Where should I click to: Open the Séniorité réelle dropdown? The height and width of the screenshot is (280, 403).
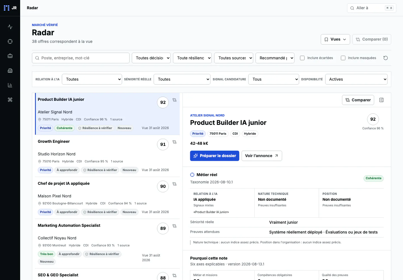(x=182, y=79)
